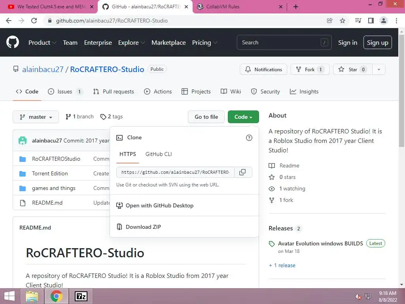Reload the page
Image resolution: width=405 pixels, height=304 pixels.
[34, 21]
